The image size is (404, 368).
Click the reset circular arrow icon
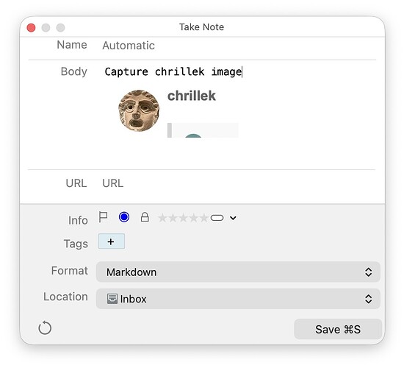click(x=45, y=328)
